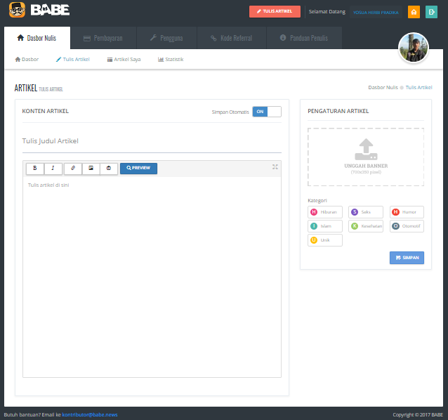Open the Artikel Saya submenu item
The image size is (448, 420).
[x=124, y=60]
